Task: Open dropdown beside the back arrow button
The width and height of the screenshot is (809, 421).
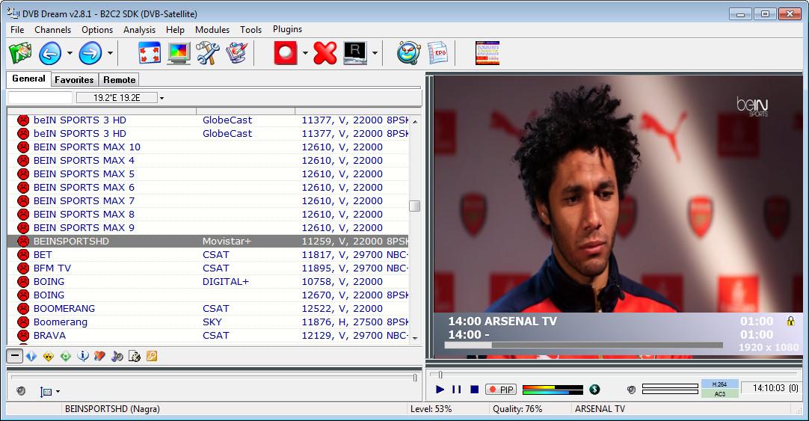Action: click(70, 53)
